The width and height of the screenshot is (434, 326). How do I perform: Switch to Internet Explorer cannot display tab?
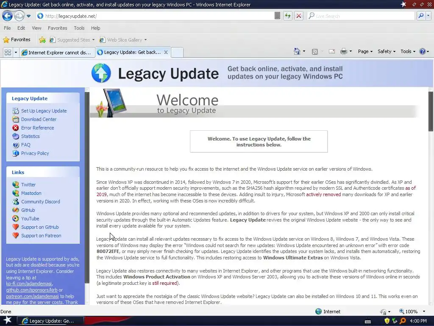pos(57,52)
